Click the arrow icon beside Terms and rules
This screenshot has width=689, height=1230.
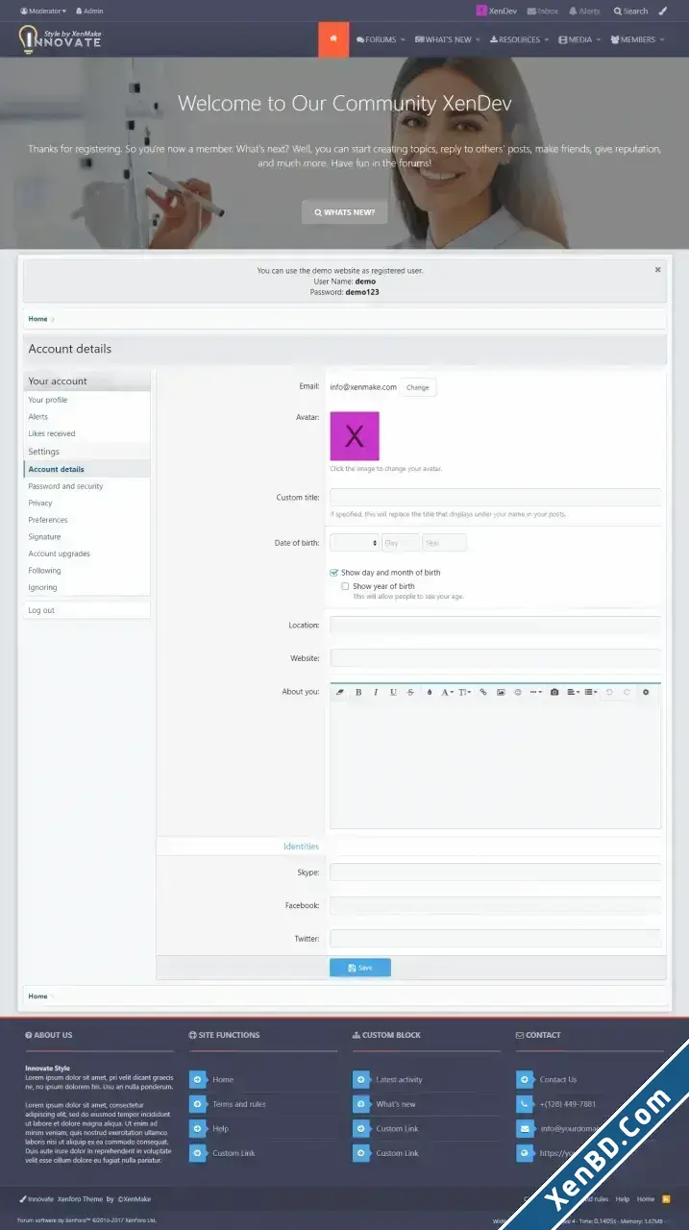coord(197,1104)
